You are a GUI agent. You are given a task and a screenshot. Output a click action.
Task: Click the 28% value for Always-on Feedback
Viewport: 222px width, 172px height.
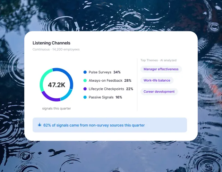pos(128,81)
